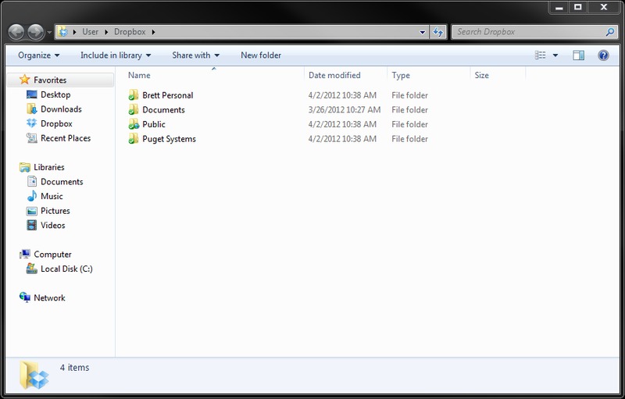This screenshot has height=399, width=625.
Task: Open the Organize dropdown menu
Action: click(x=39, y=55)
